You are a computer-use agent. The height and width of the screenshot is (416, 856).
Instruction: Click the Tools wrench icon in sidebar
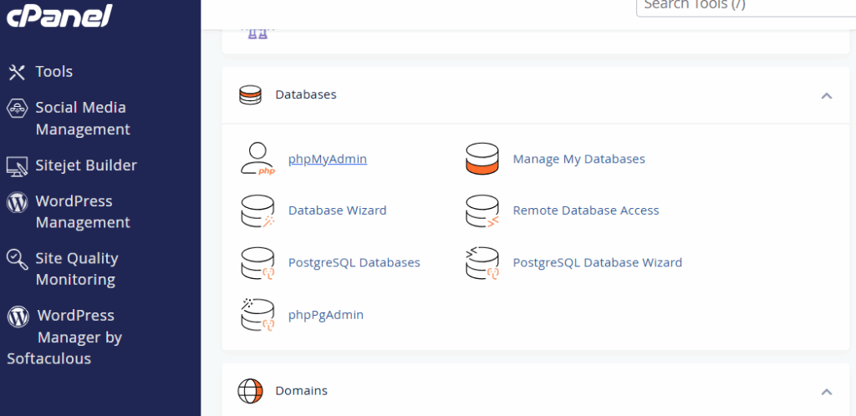click(17, 72)
